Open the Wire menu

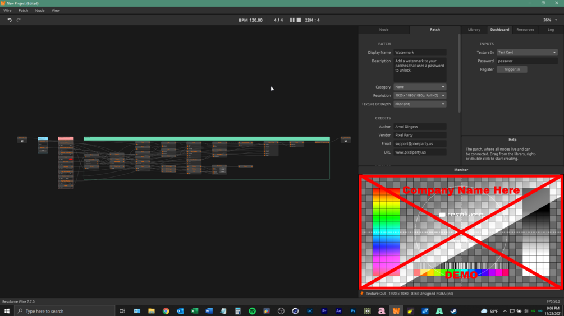7,11
